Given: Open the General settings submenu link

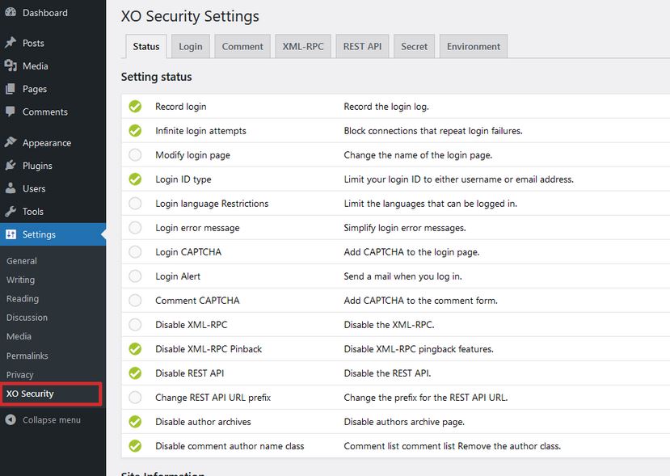Looking at the screenshot, I should pos(22,261).
